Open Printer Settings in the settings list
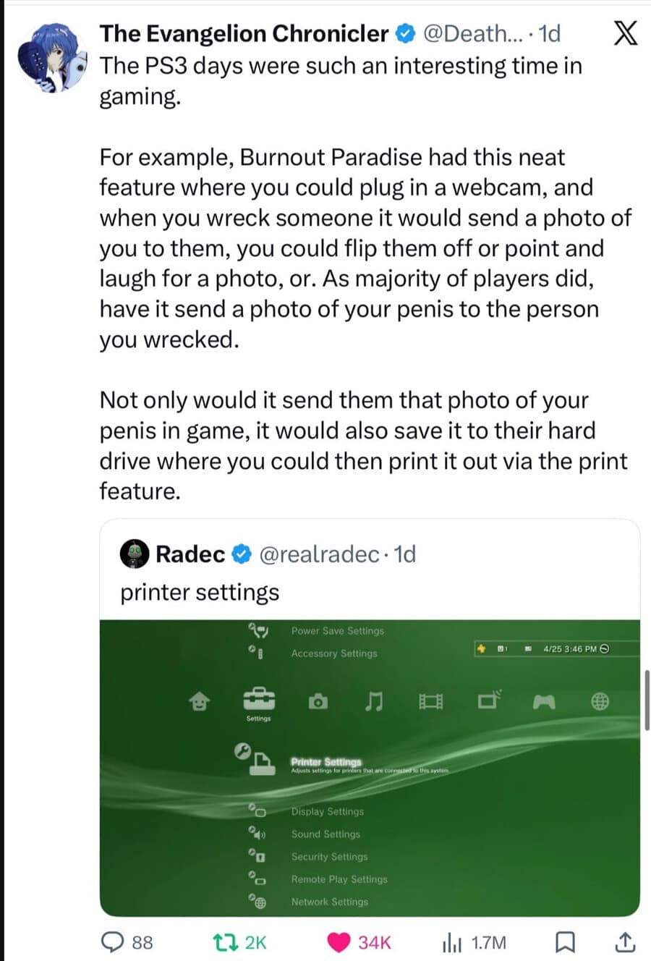The height and width of the screenshot is (961, 651). (x=325, y=763)
